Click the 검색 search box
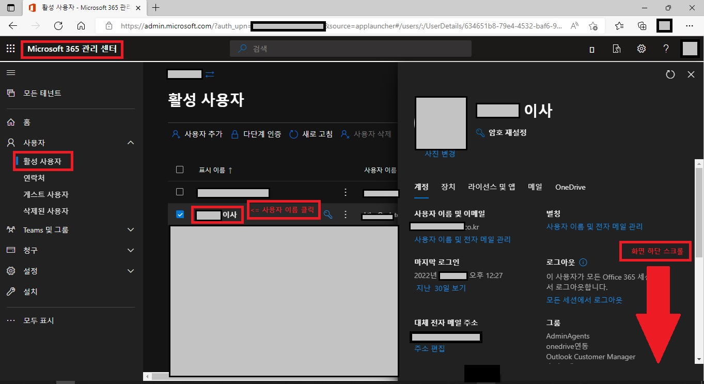704x384 pixels. [351, 49]
